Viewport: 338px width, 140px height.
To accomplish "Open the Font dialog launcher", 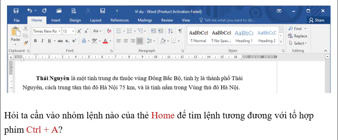I will 112,51.
